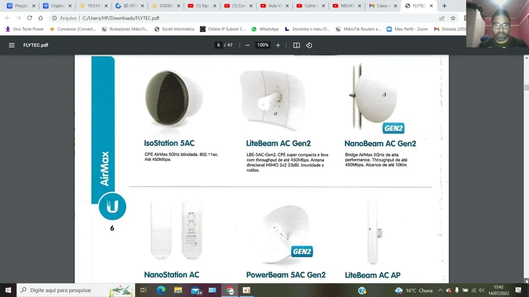The image size is (529, 297).
Task: Go to browser home page
Action: pos(41,18)
